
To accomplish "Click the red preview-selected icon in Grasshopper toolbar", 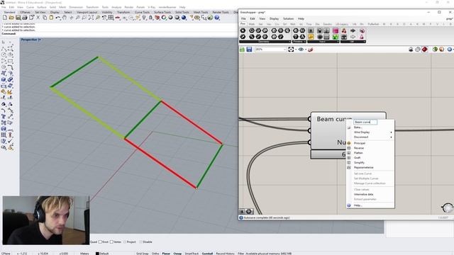I will click(424, 50).
